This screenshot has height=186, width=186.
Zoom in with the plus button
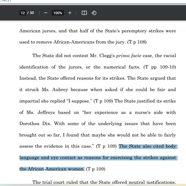pos(70,13)
